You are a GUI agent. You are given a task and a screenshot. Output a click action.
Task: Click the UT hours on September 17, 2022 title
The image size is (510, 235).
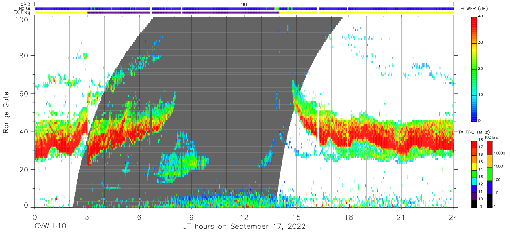pyautogui.click(x=244, y=226)
